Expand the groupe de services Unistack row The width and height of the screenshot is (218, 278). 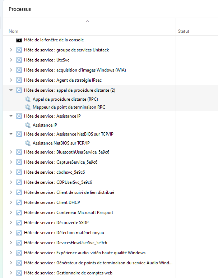coord(11,50)
